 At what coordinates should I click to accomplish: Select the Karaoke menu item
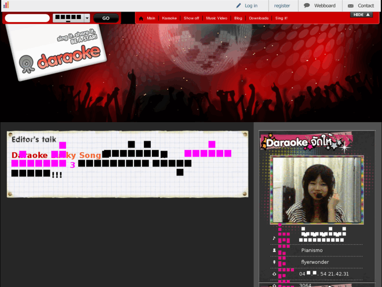pyautogui.click(x=169, y=18)
